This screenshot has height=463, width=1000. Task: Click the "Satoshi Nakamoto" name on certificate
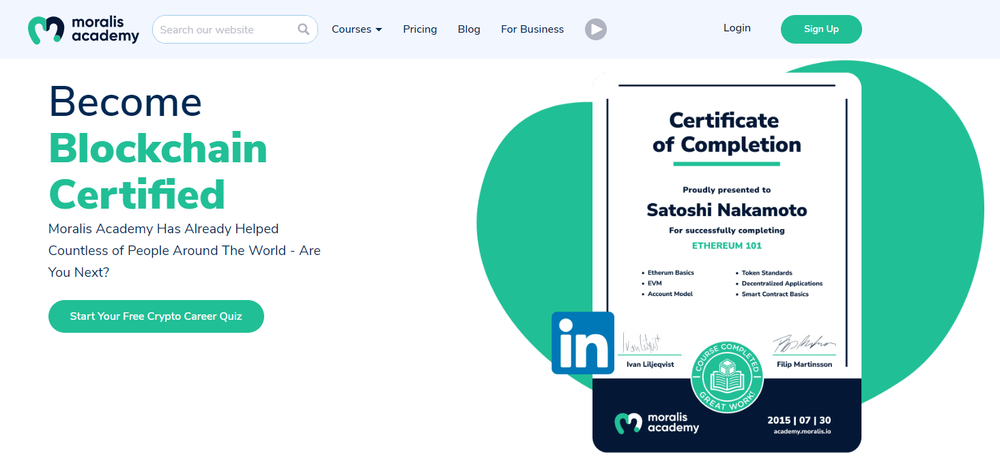[x=727, y=210]
